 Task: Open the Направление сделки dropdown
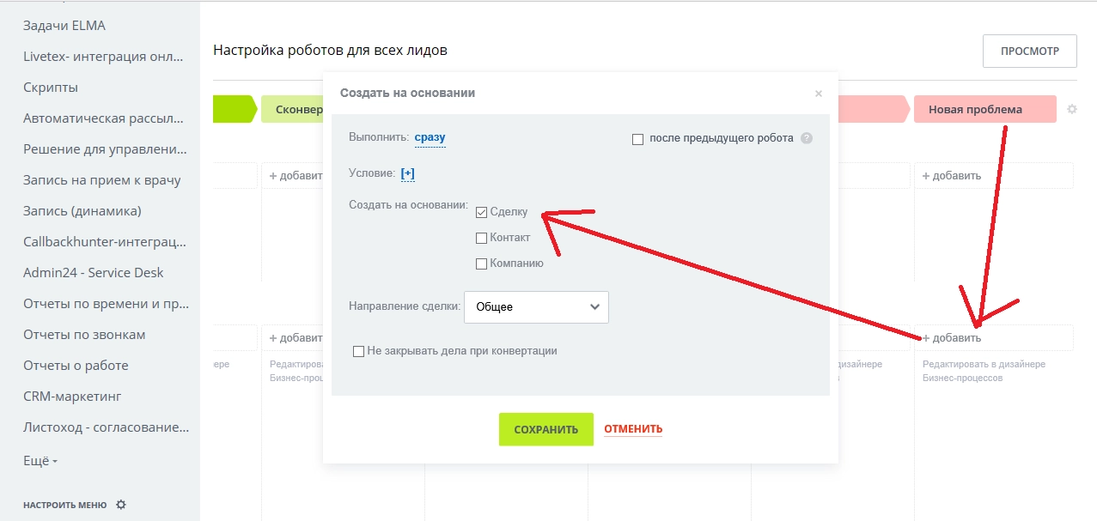pos(536,307)
